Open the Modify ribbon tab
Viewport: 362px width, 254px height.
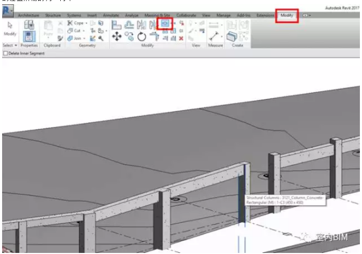[x=287, y=16]
